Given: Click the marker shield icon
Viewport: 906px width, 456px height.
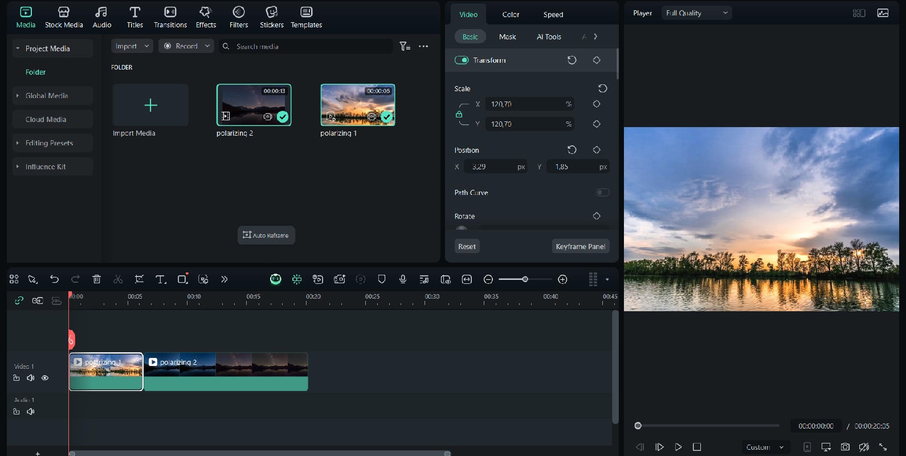Looking at the screenshot, I should coord(382,279).
